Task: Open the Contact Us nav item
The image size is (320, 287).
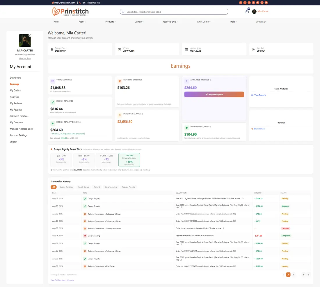Action: click(x=261, y=22)
